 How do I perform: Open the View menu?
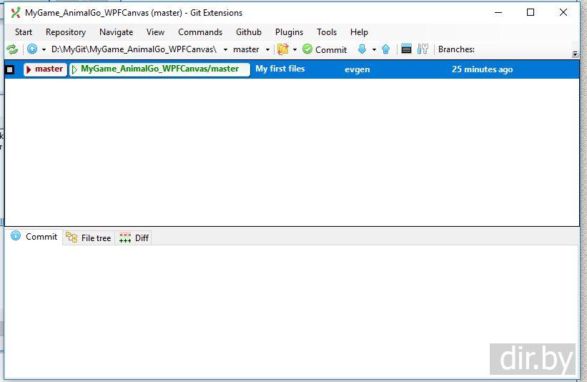click(155, 32)
